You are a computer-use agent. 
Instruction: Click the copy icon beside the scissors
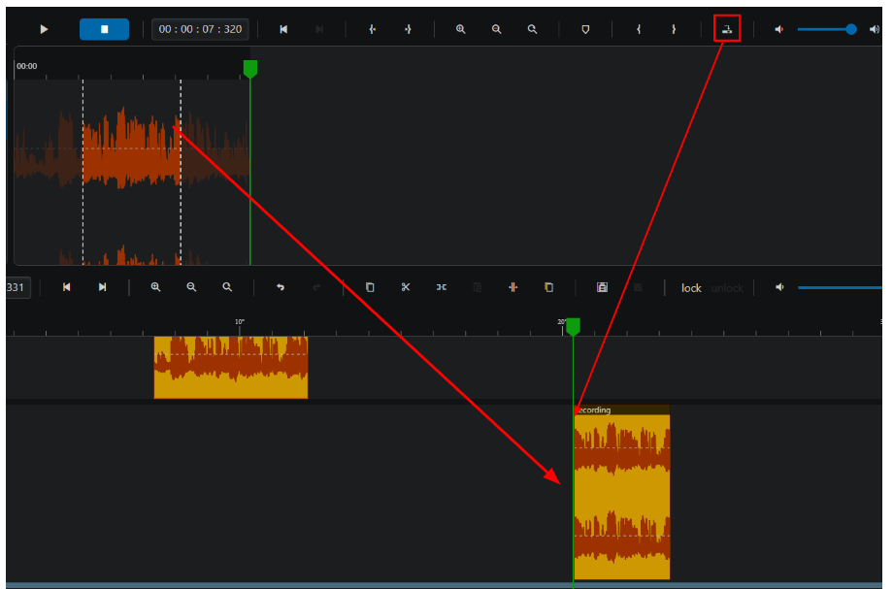point(370,287)
